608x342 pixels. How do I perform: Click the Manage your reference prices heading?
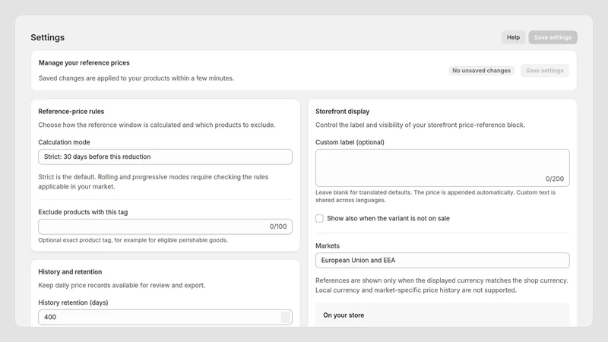84,63
